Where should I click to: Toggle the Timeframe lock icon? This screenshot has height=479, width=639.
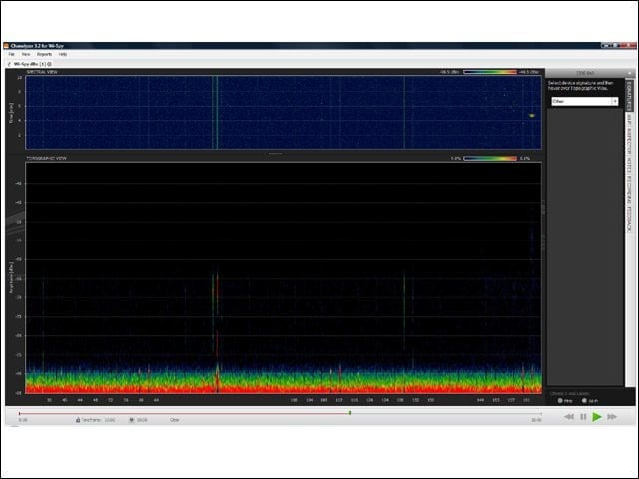coord(78,420)
